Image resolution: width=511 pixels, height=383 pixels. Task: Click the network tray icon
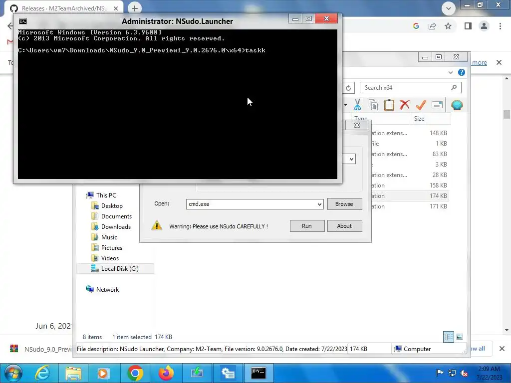click(452, 373)
